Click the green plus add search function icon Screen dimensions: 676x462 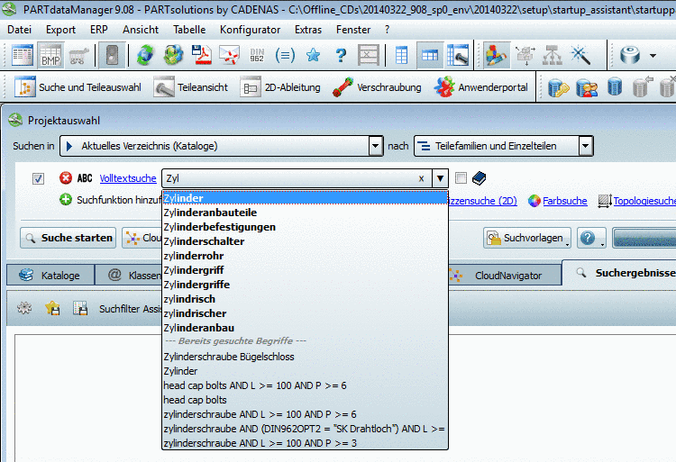click(x=66, y=200)
